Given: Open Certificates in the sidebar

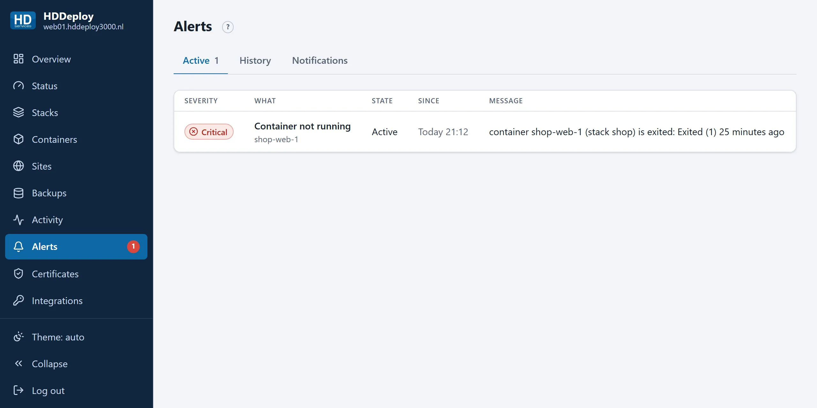Looking at the screenshot, I should click(x=76, y=274).
